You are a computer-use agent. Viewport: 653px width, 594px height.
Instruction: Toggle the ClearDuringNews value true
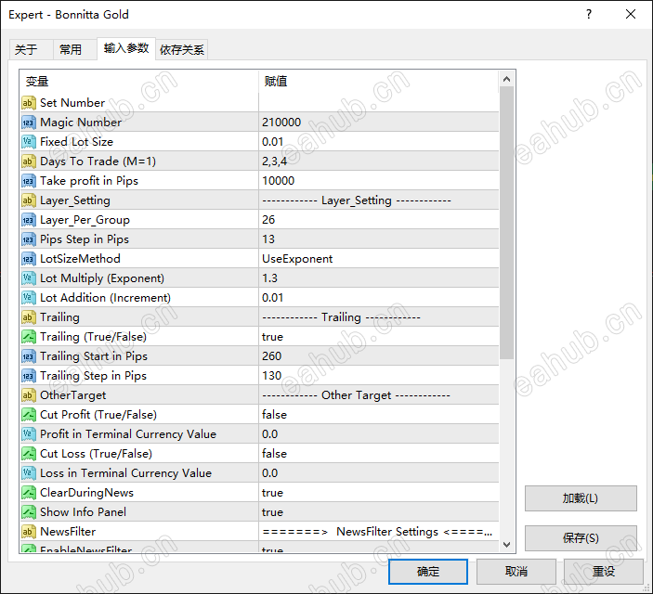coord(379,493)
